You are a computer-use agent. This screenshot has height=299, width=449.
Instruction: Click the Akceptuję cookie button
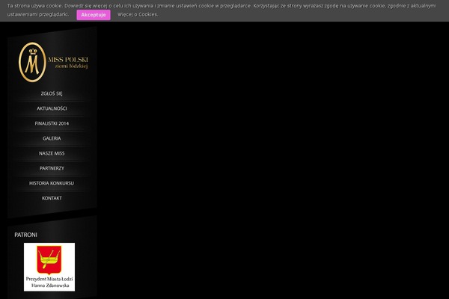[x=94, y=15]
